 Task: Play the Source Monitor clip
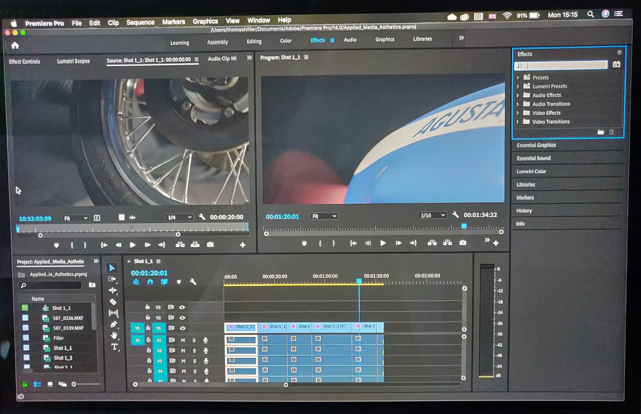(132, 245)
